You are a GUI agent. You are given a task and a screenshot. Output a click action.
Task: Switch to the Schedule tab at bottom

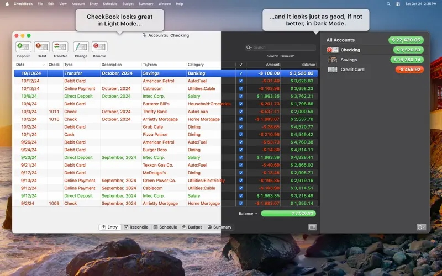(165, 227)
